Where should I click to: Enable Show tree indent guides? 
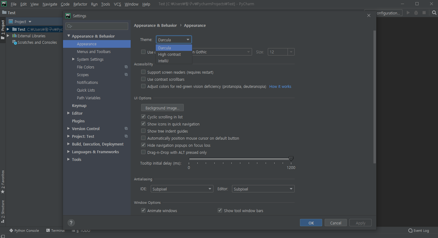coord(143,131)
